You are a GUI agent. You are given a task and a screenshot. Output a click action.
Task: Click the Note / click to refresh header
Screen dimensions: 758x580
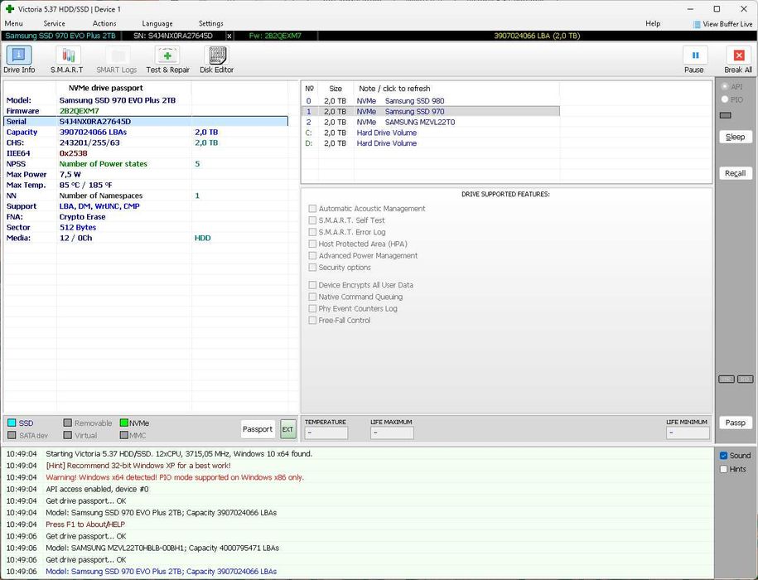[x=394, y=89]
